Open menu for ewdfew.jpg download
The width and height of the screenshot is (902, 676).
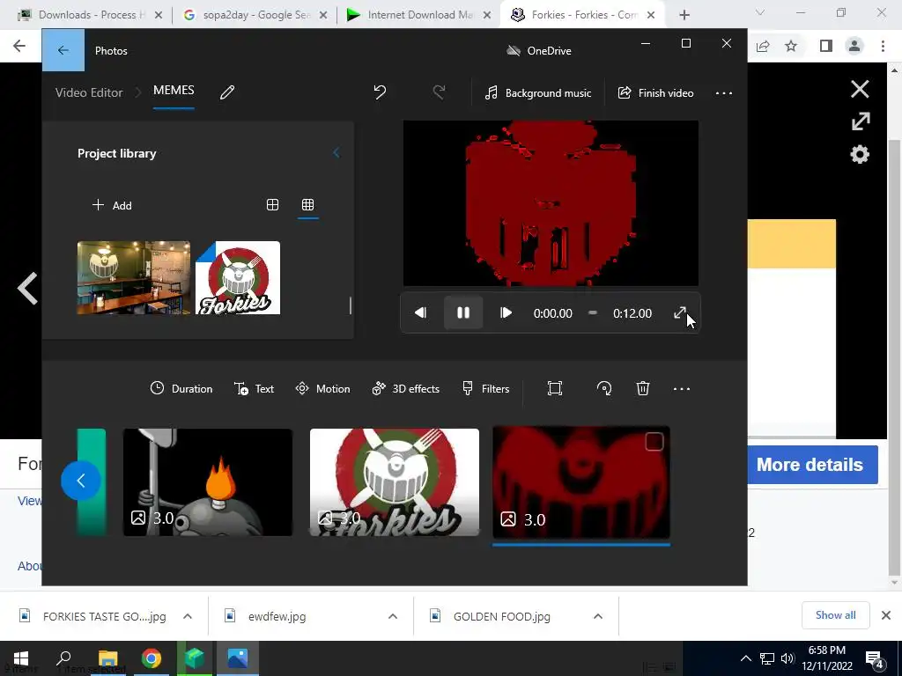[x=393, y=616]
